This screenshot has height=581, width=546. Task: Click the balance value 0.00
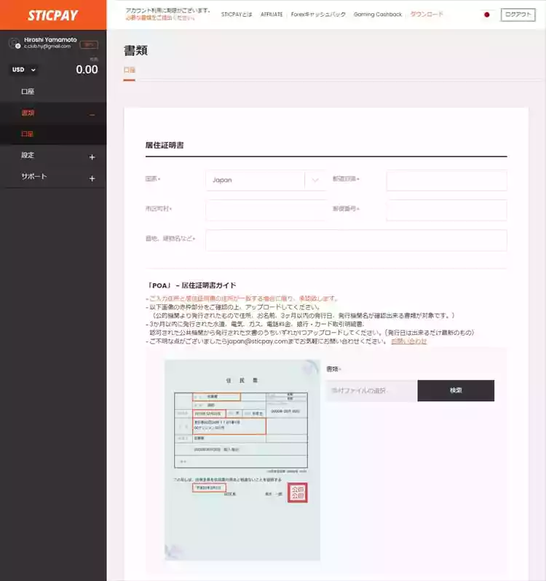[87, 69]
